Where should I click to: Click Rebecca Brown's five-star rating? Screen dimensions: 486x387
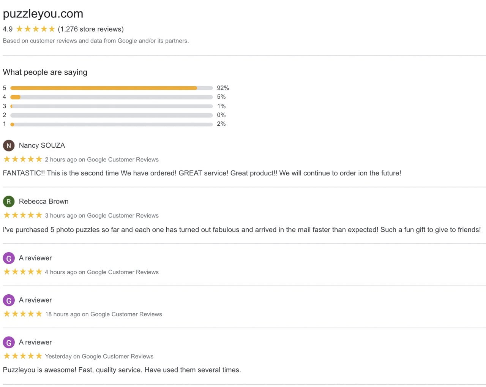23,215
